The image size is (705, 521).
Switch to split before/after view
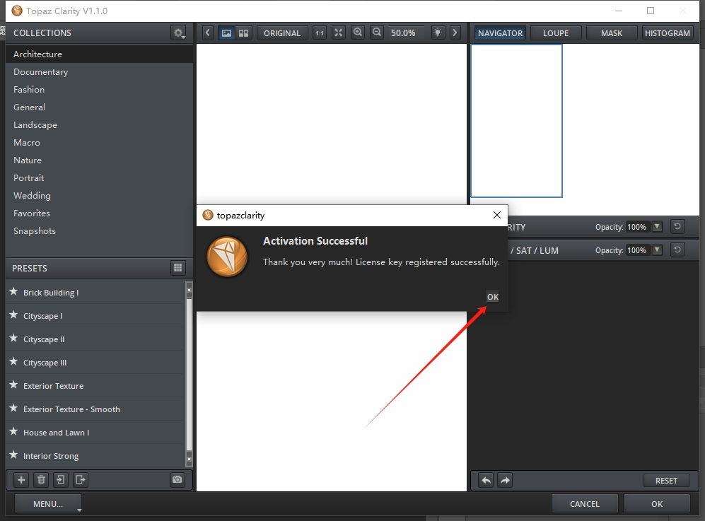[243, 33]
